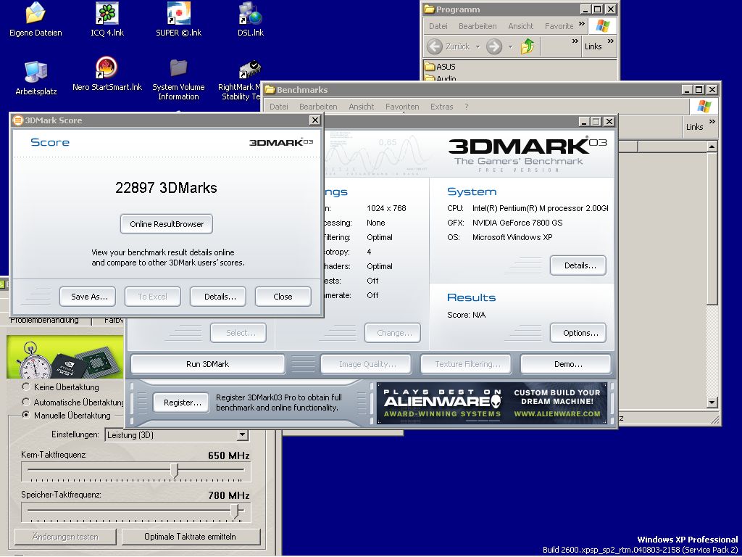The height and width of the screenshot is (557, 742).
Task: Click Details... in 3DMark Score dialog
Action: tap(218, 297)
